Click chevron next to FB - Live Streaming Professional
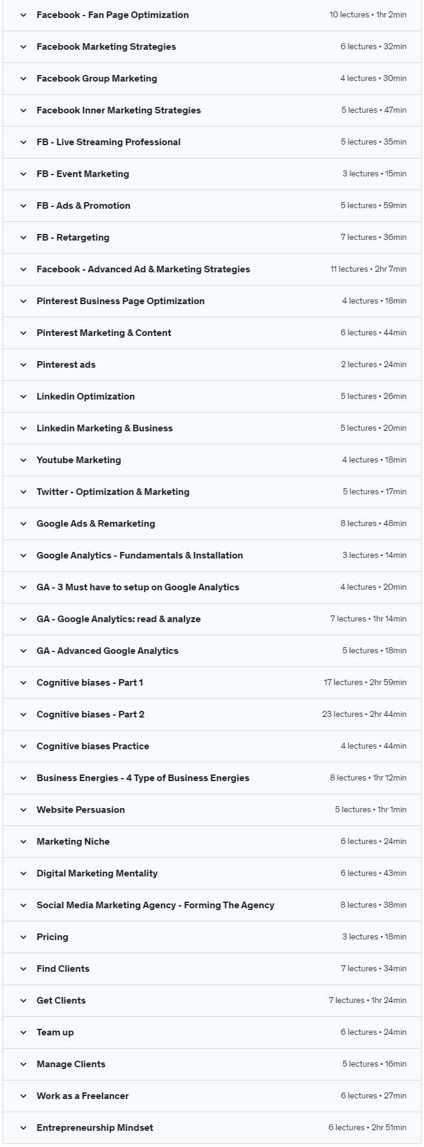Image resolution: width=424 pixels, height=1147 pixels. click(x=23, y=142)
